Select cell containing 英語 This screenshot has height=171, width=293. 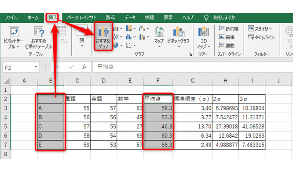tap(104, 99)
